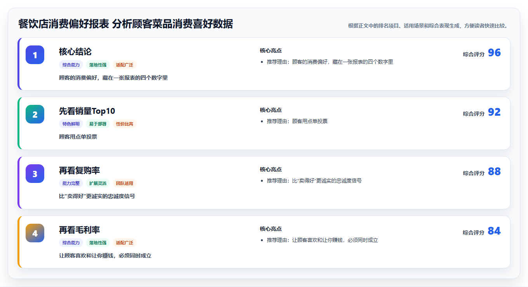Click 落地性强 tag under 再看毛利率
Screen dimensions: 528x287
pyautogui.click(x=98, y=243)
